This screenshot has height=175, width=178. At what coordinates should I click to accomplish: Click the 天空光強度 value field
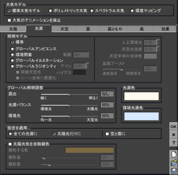[x=150, y=49]
